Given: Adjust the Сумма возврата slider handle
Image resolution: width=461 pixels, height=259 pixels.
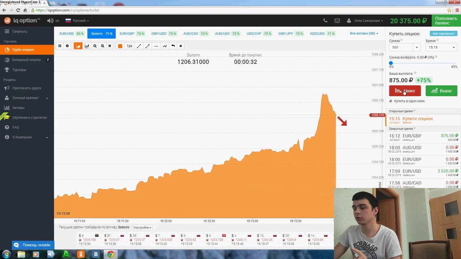Looking at the screenshot, I should point(391,63).
